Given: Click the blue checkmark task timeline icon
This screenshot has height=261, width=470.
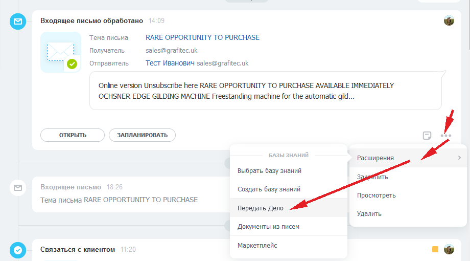Looking at the screenshot, I should [18, 250].
